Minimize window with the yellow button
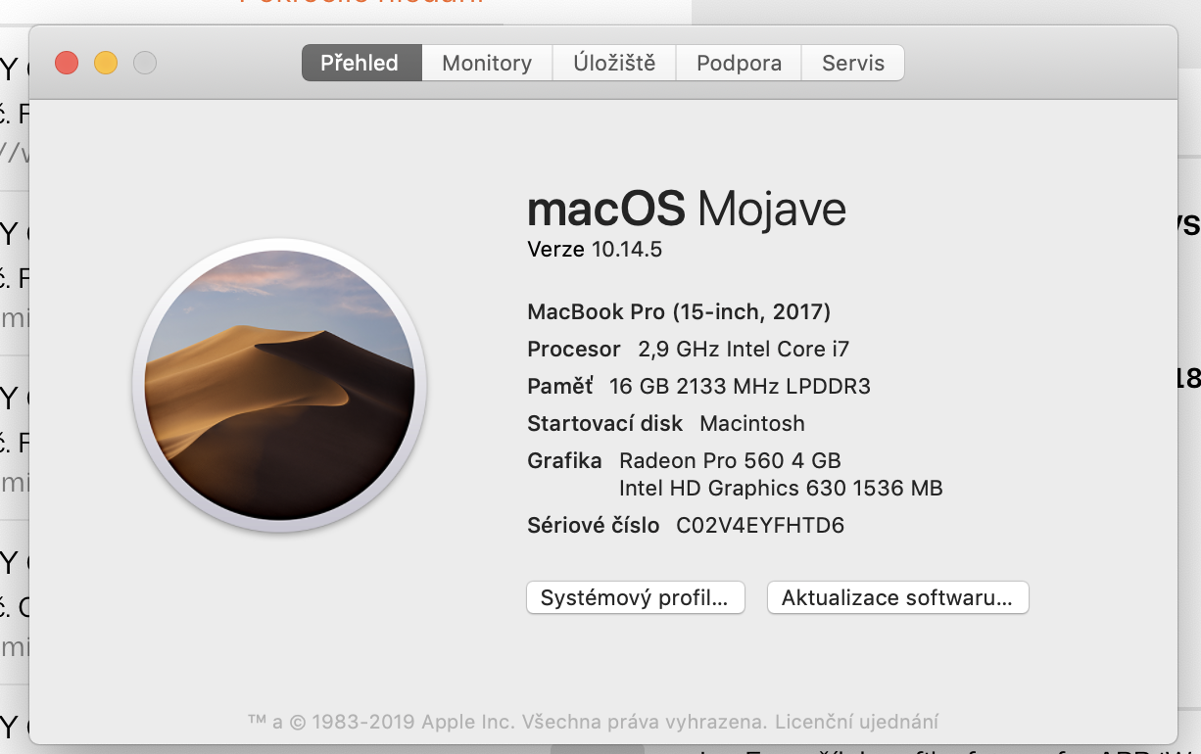 (x=105, y=62)
